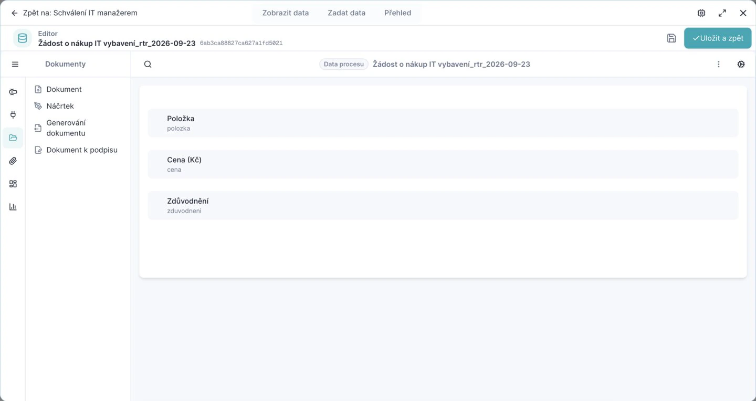Open the three-dot more options menu
Image resolution: width=756 pixels, height=401 pixels.
(x=719, y=64)
